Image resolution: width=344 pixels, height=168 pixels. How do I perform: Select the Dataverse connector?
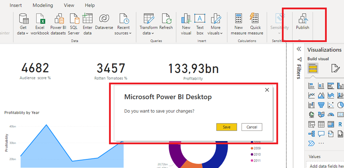tap(104, 22)
